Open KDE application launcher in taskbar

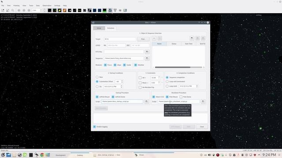3,155
